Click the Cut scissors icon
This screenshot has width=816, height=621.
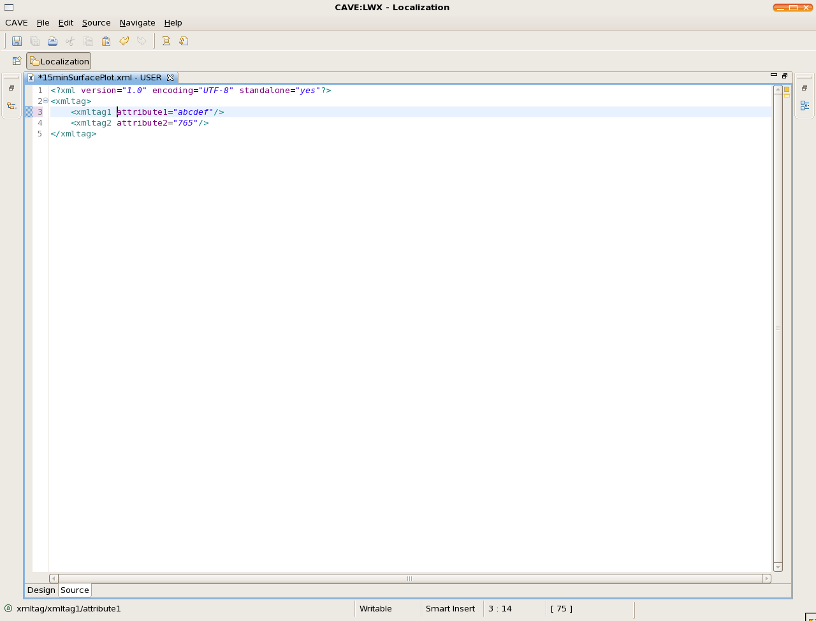pyautogui.click(x=70, y=41)
